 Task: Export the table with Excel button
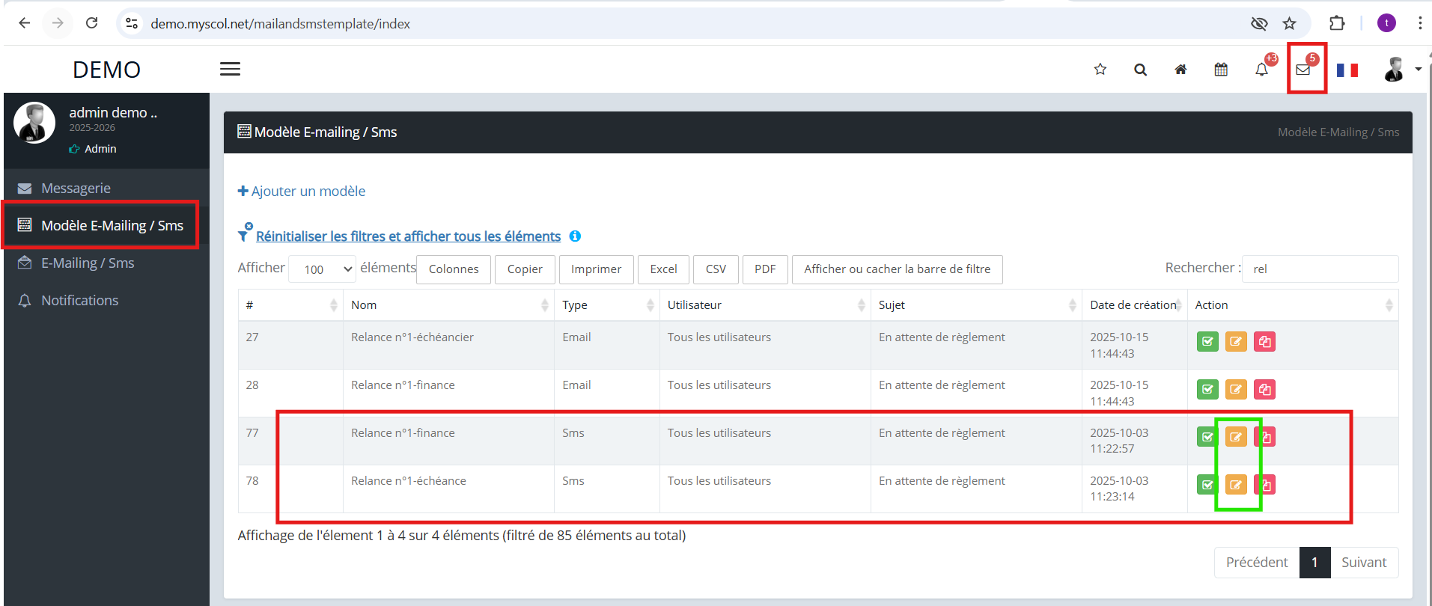click(x=663, y=269)
